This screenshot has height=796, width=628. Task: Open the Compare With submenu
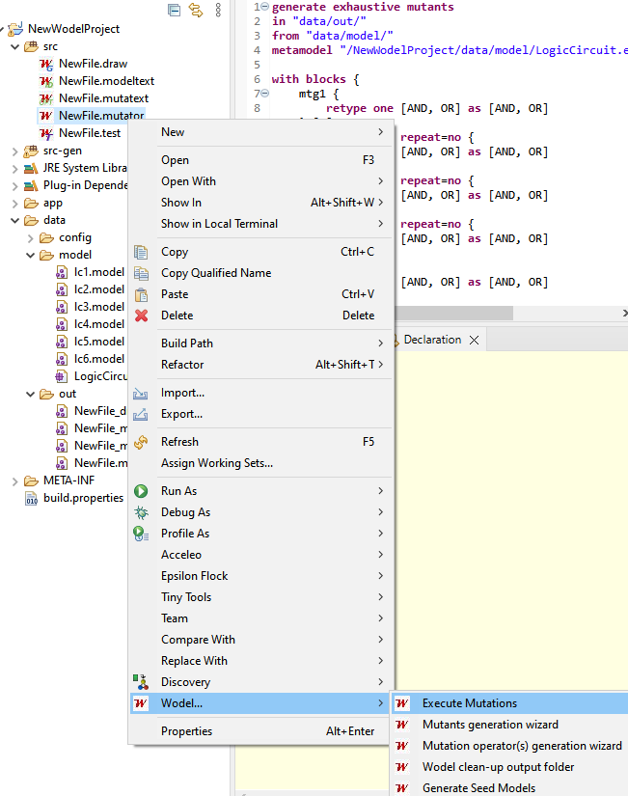pos(261,640)
